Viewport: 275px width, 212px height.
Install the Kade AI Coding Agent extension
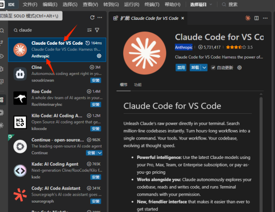tap(96, 177)
